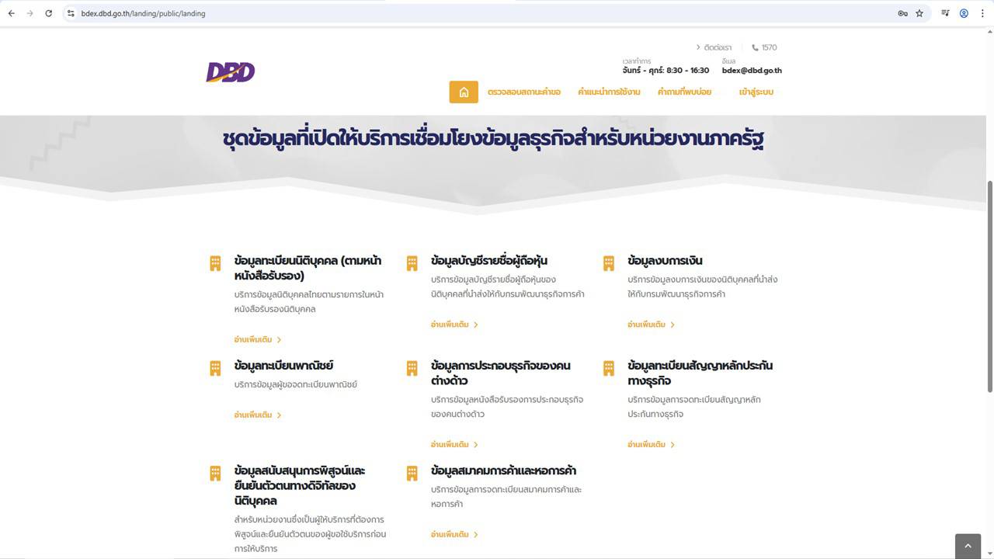Select the คำถามที่พบบ่อย menu item

(x=684, y=92)
